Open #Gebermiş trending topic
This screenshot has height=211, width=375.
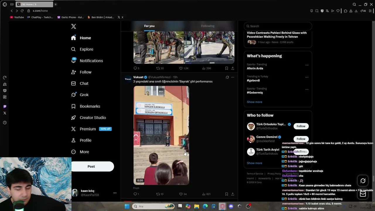click(255, 93)
